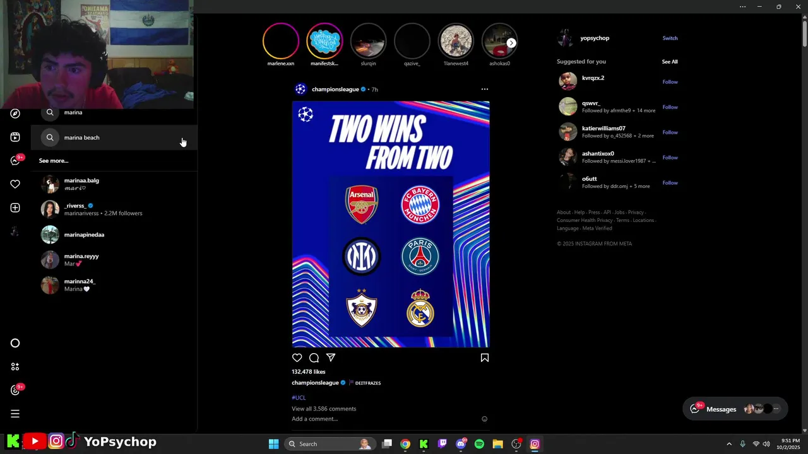808x454 pixels.
Task: Click the Add a comment field
Action: 314,419
